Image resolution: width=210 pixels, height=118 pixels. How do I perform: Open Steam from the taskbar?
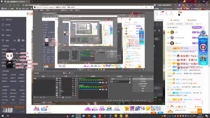[x=73, y=116]
